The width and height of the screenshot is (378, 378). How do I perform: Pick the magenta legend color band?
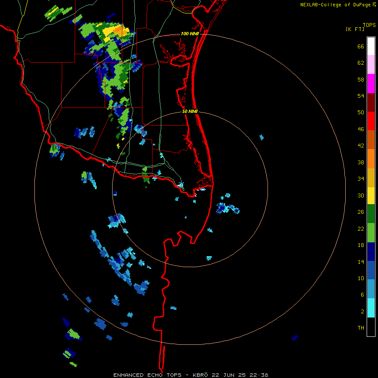371,84
